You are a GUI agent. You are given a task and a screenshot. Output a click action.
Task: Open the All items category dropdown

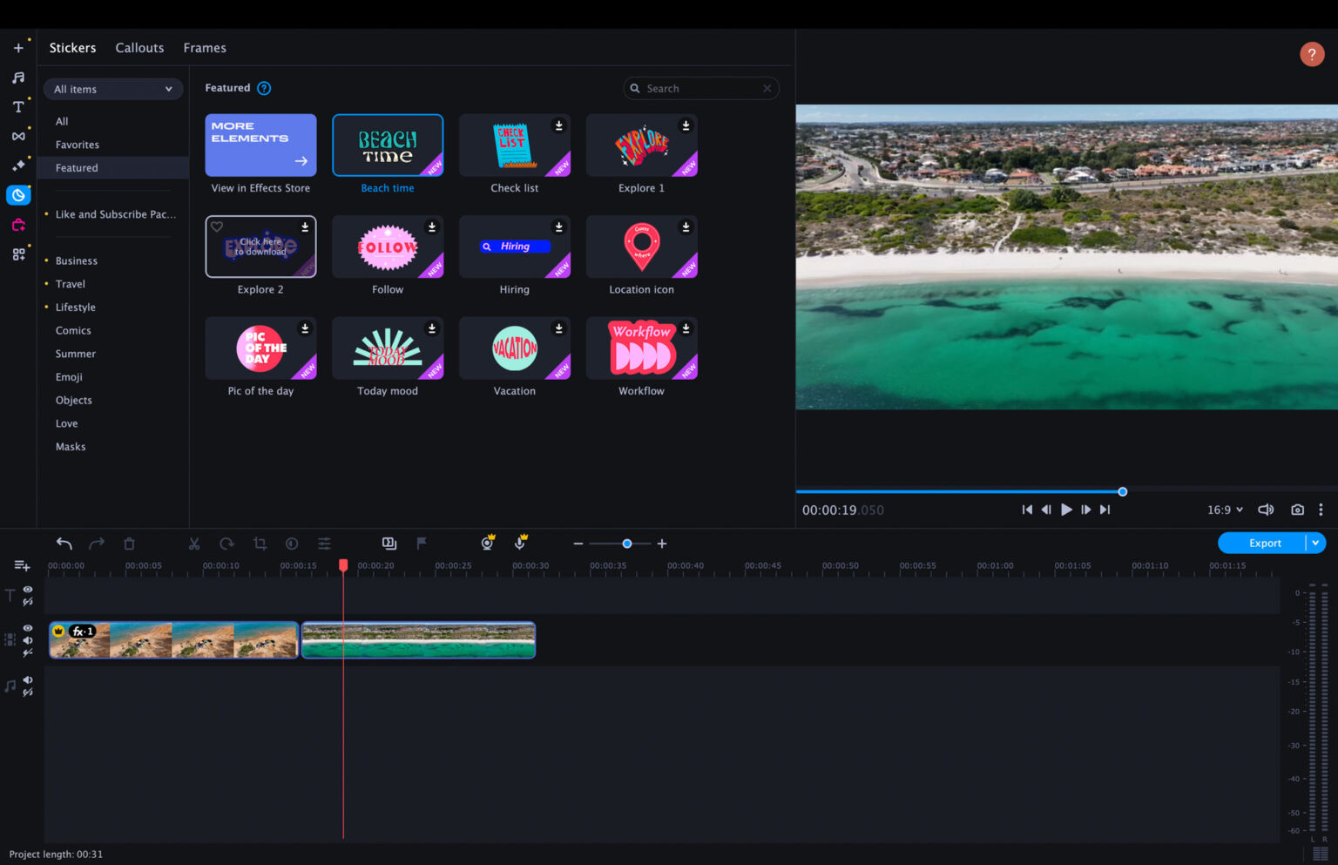coord(112,88)
